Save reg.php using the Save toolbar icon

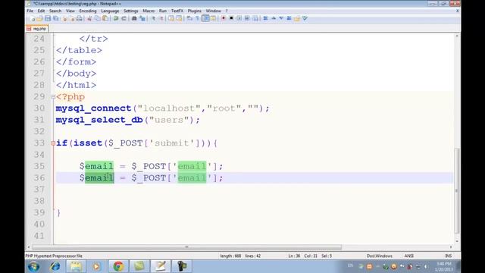point(48,18)
